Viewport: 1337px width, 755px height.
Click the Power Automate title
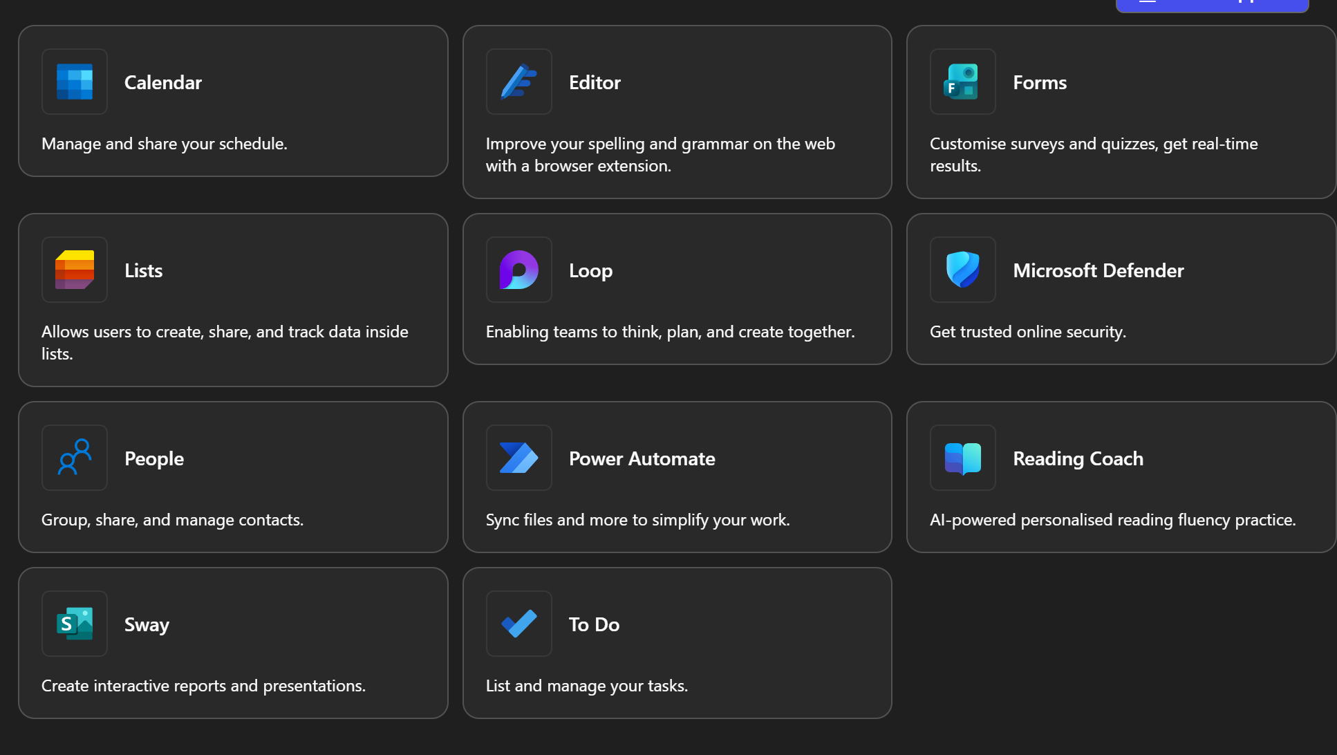pos(642,458)
